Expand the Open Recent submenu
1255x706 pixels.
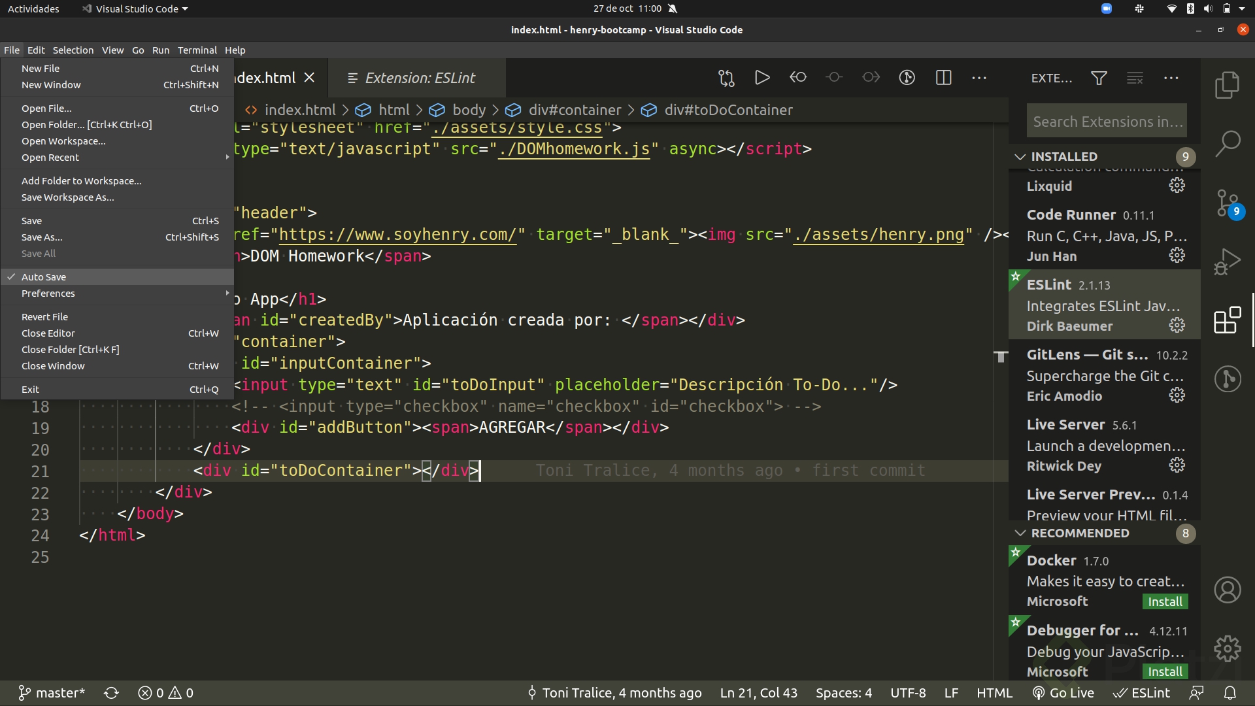[118, 158]
